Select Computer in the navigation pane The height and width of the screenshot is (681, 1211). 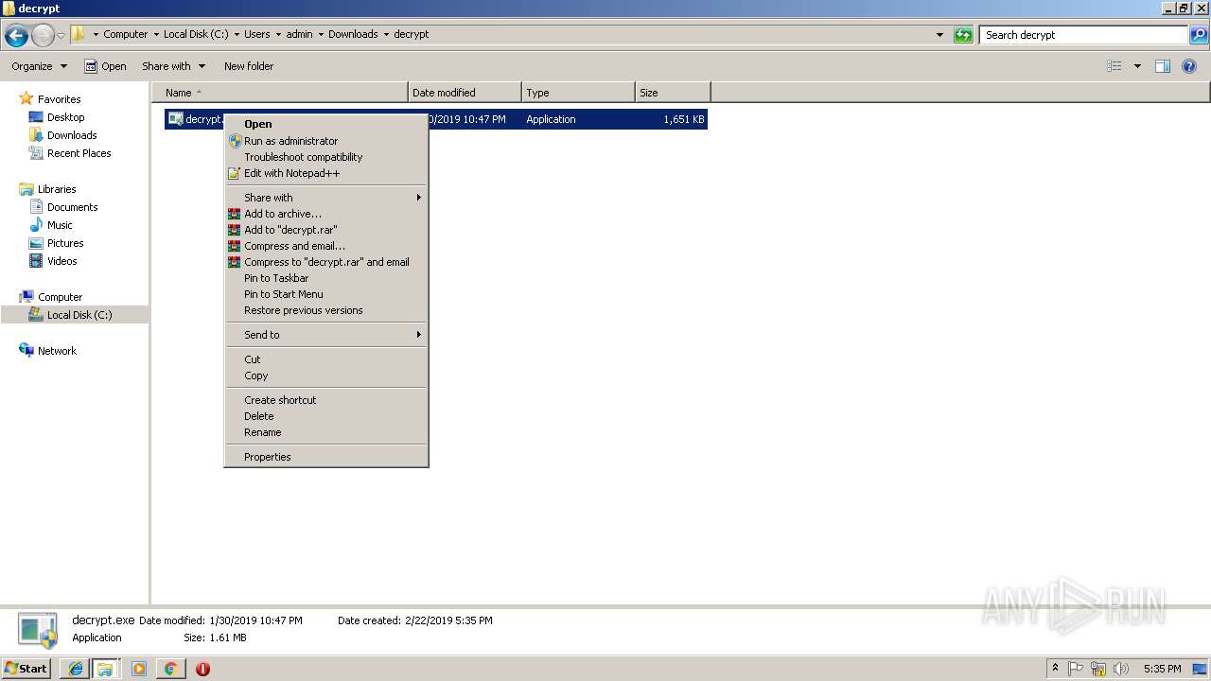tap(60, 297)
